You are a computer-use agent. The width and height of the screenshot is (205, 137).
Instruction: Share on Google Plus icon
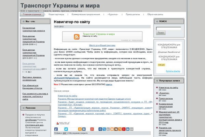point(92,129)
